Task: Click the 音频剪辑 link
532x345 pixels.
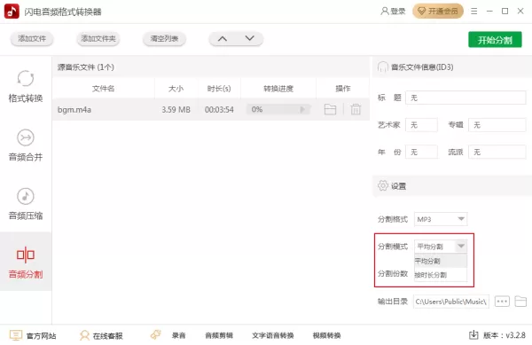Action: coord(219,335)
